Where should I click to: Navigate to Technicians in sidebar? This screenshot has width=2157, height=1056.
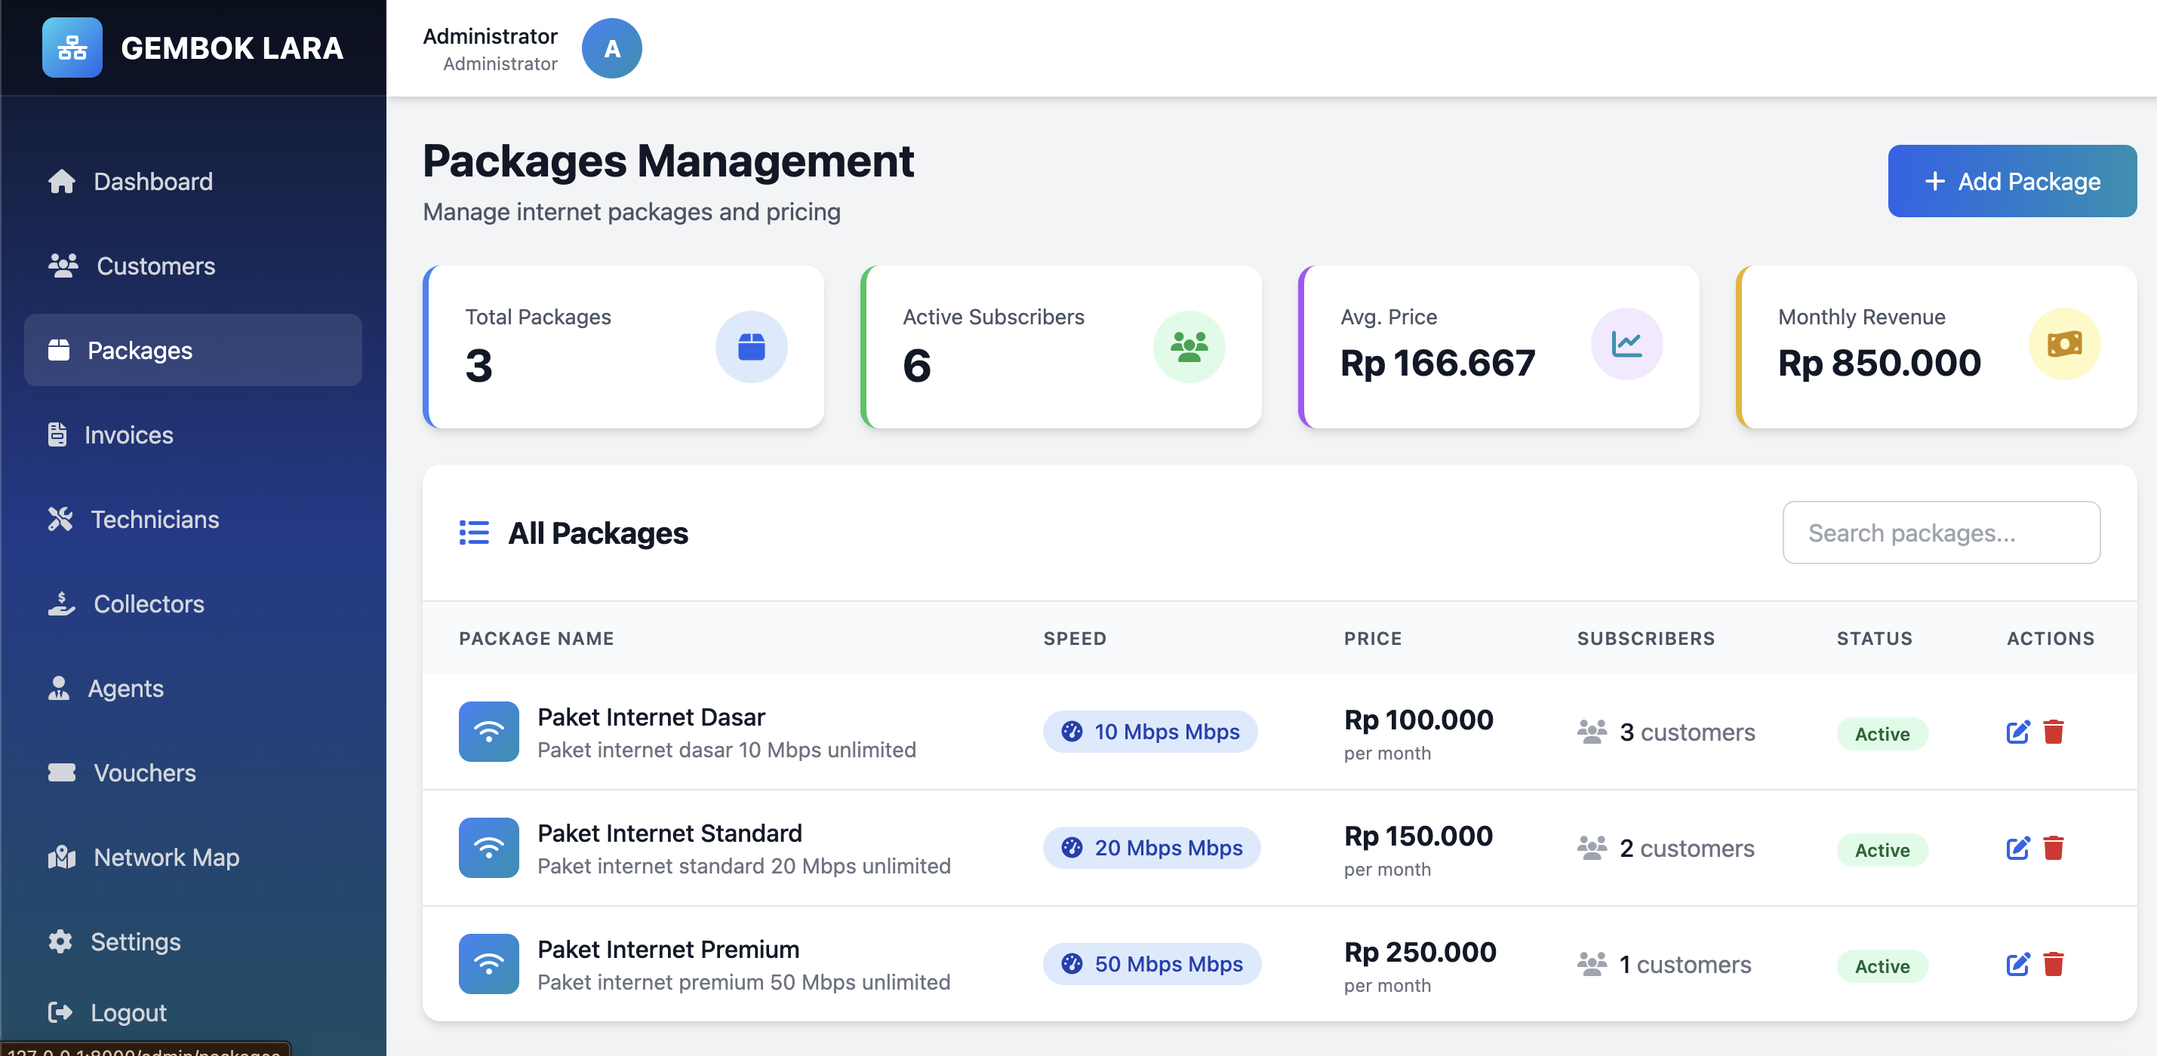click(x=154, y=520)
